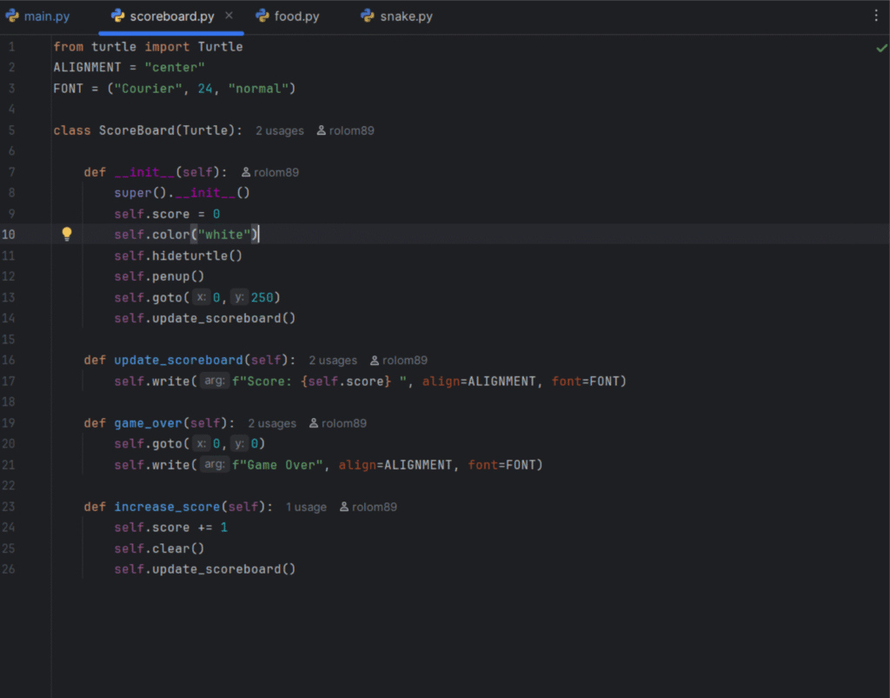
Task: Click the Python icon on food.py tab
Action: coord(262,16)
